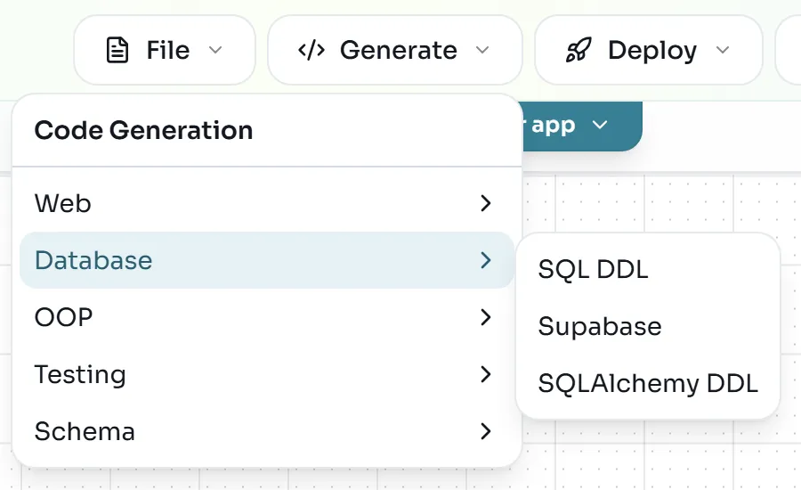Screen dimensions: 801x490
Task: Click the Deploy button label
Action: pyautogui.click(x=652, y=51)
